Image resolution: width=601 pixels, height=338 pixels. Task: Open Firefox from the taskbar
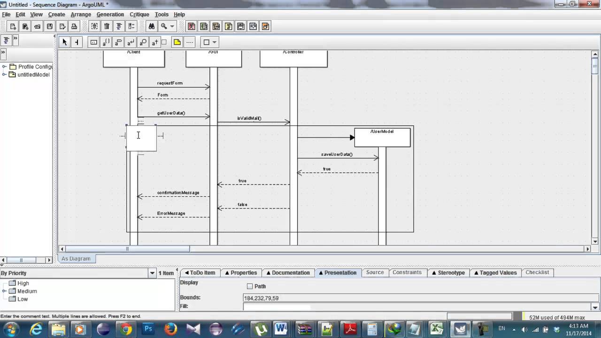point(170,329)
